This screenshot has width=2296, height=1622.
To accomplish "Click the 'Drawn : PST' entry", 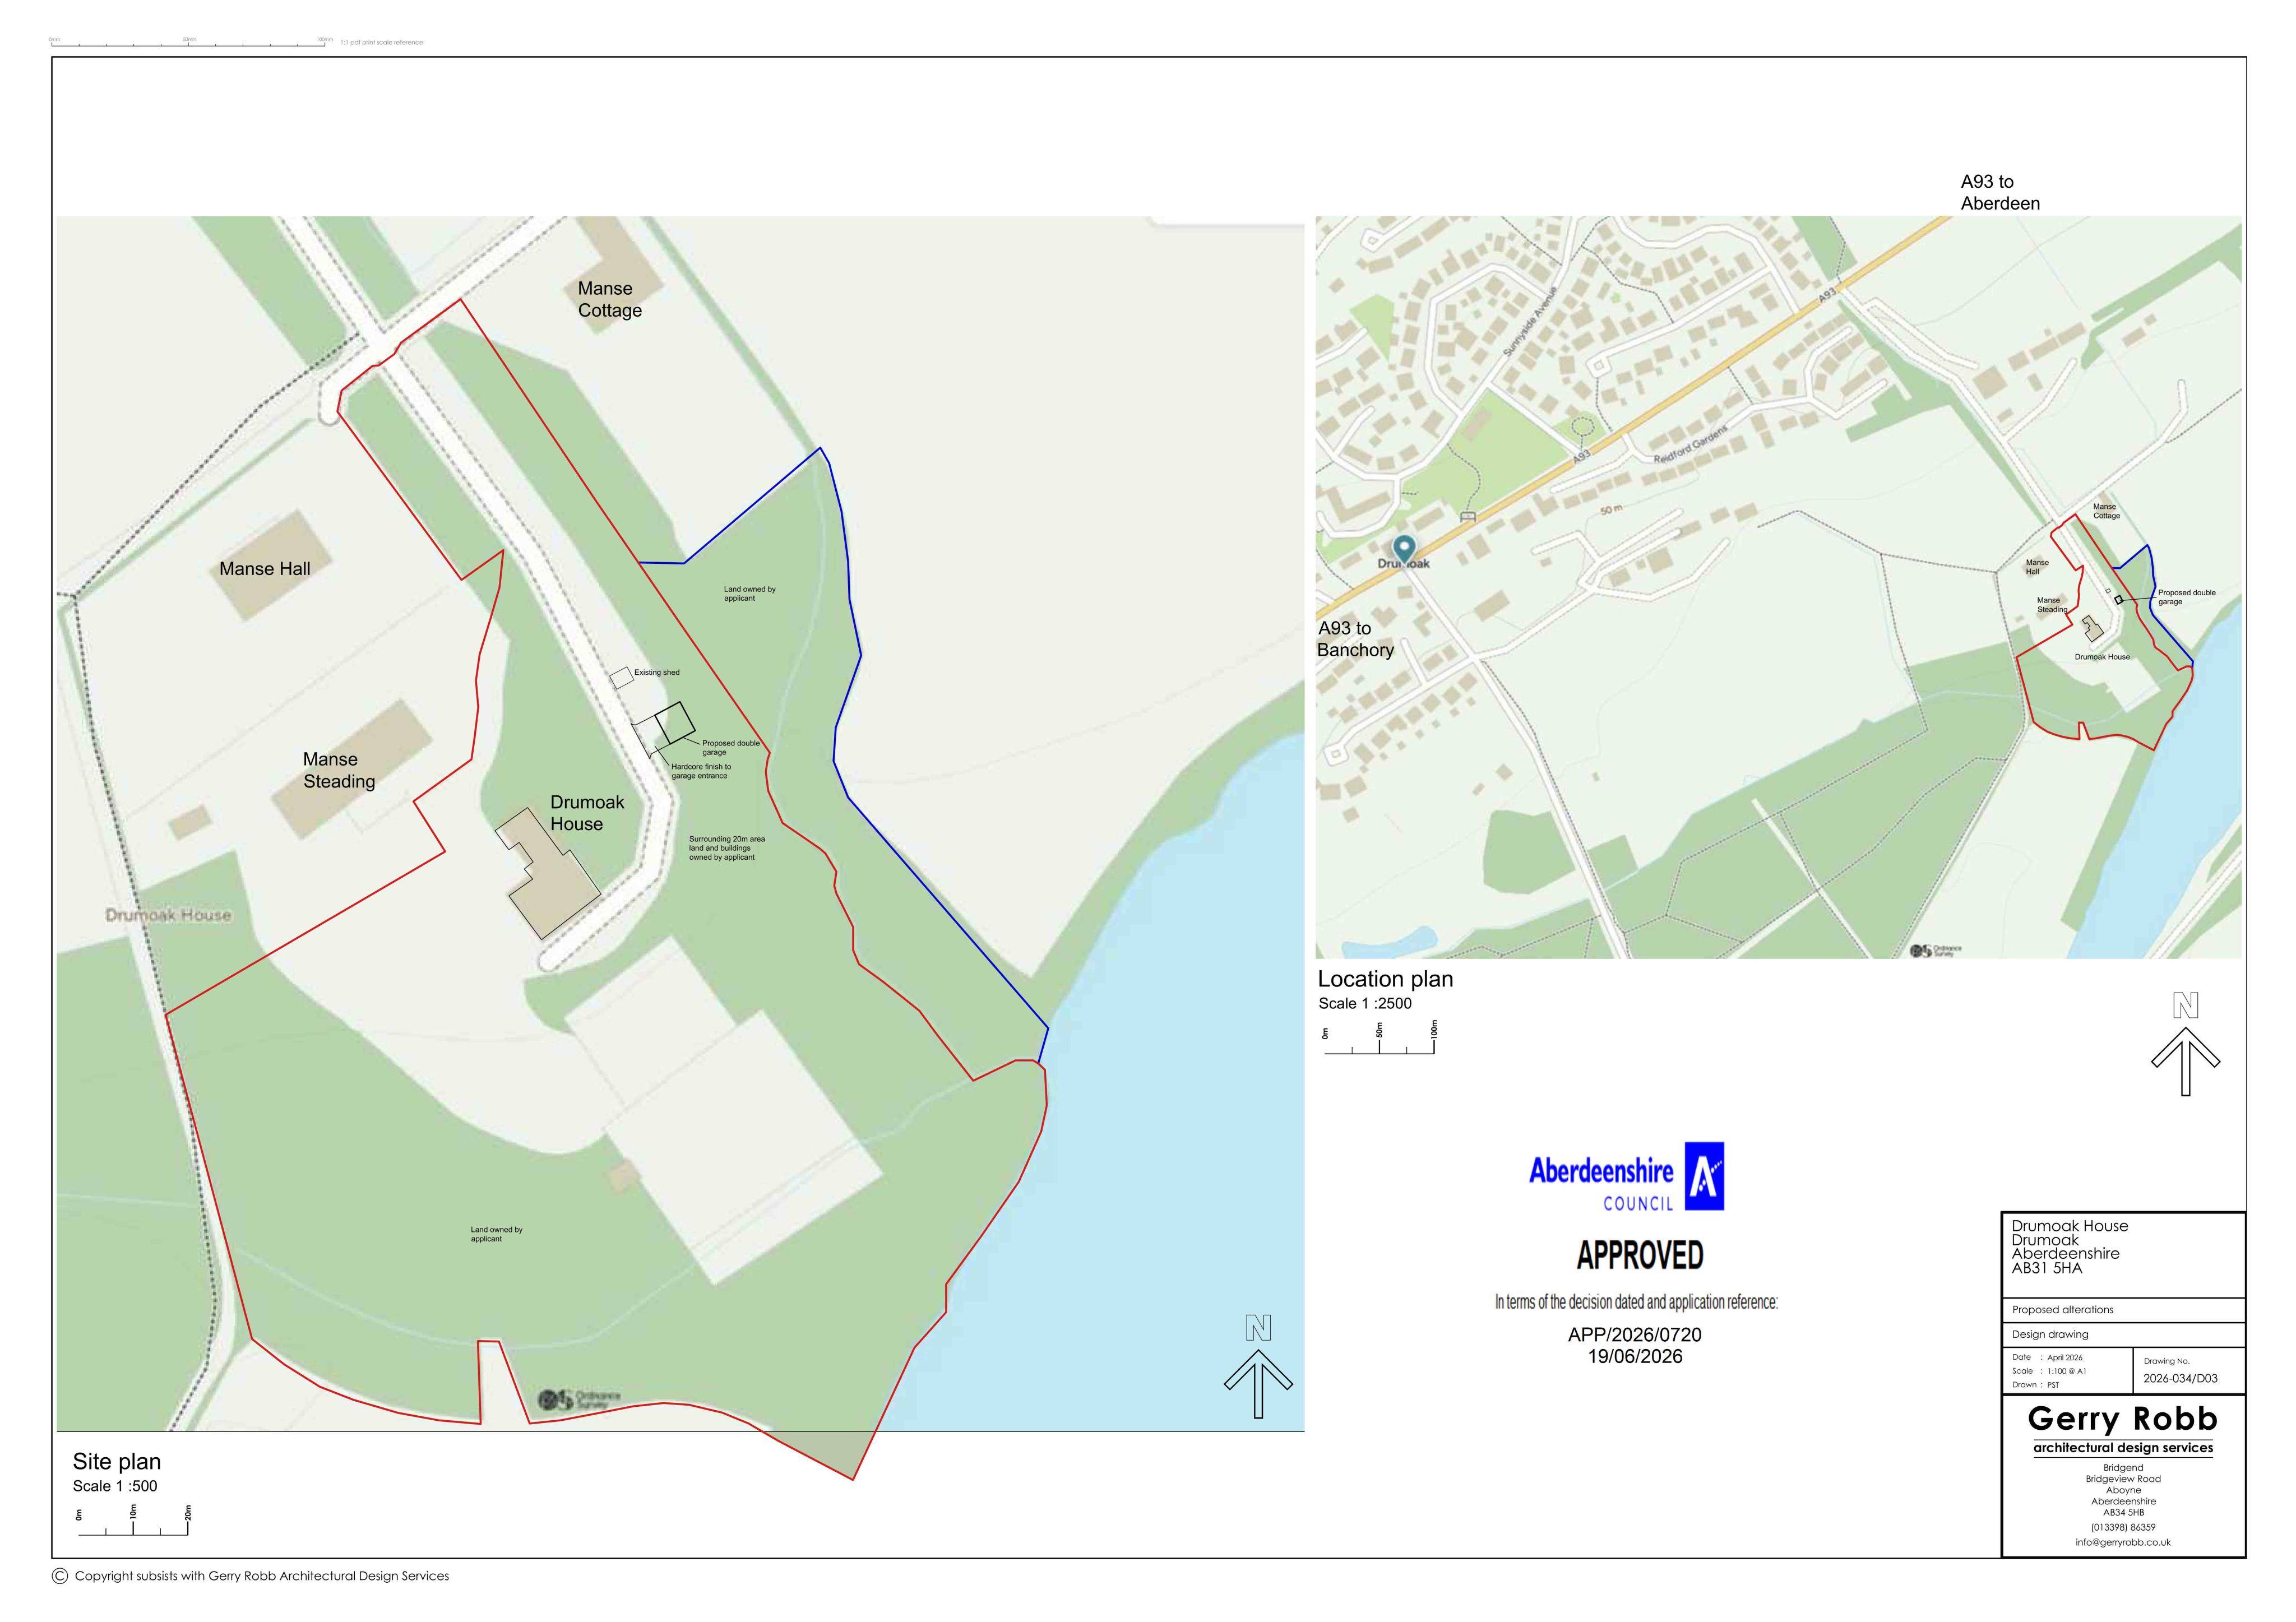I will [x=2035, y=1385].
